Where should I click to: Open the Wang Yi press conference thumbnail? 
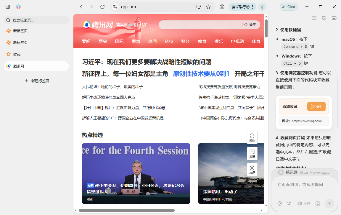(136, 173)
